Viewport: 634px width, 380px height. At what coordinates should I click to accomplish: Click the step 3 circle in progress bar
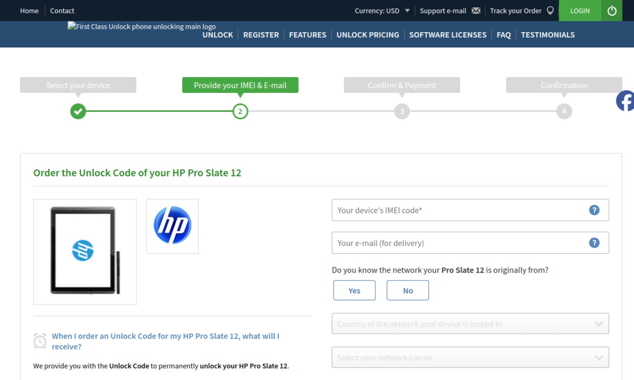point(402,111)
